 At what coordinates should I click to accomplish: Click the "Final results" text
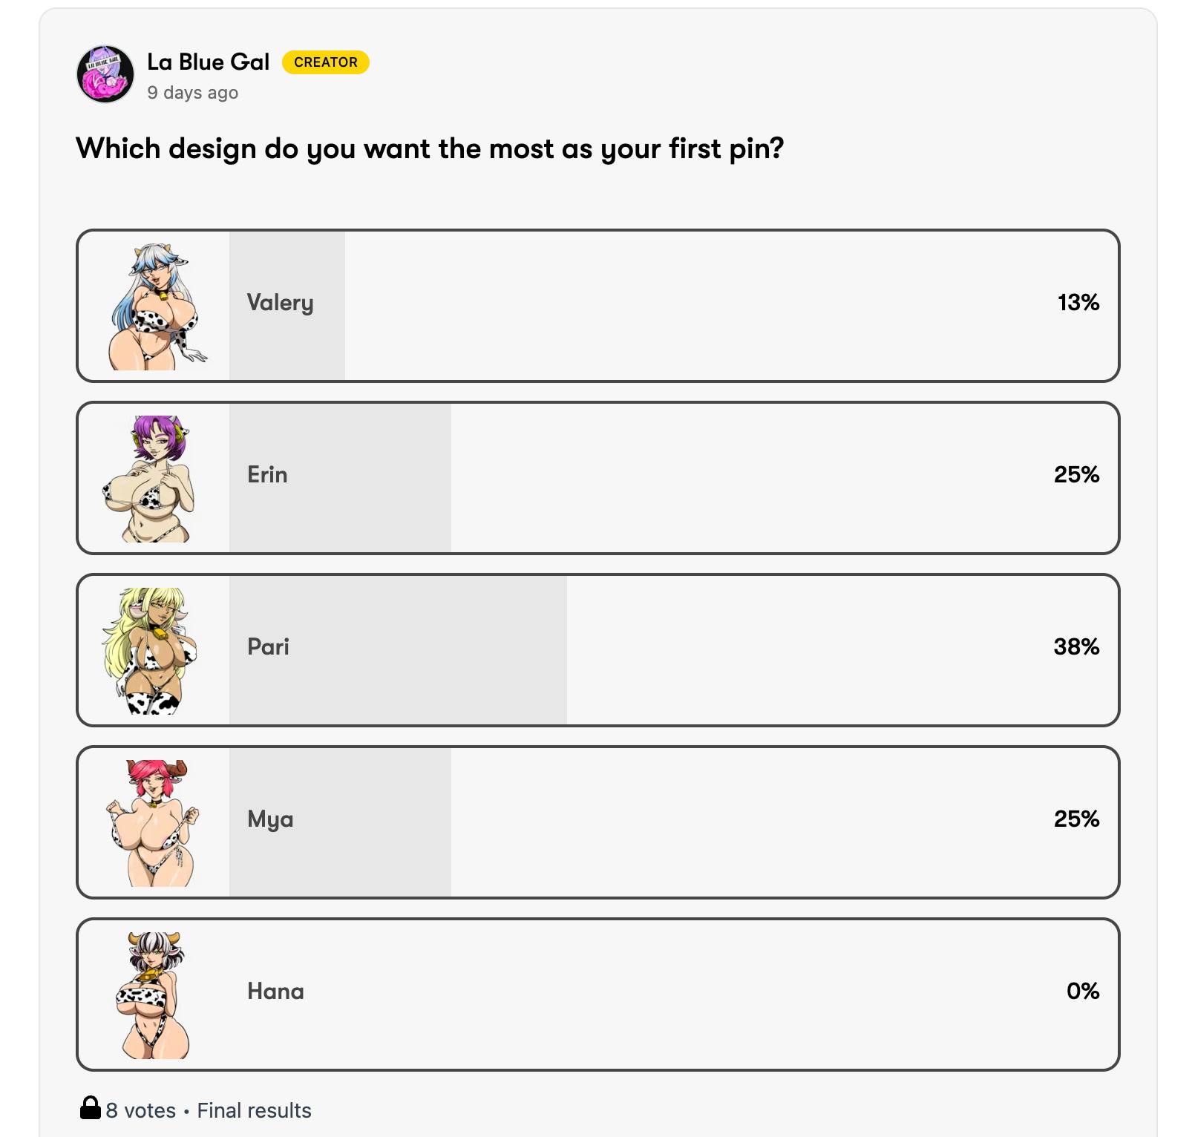(254, 1111)
